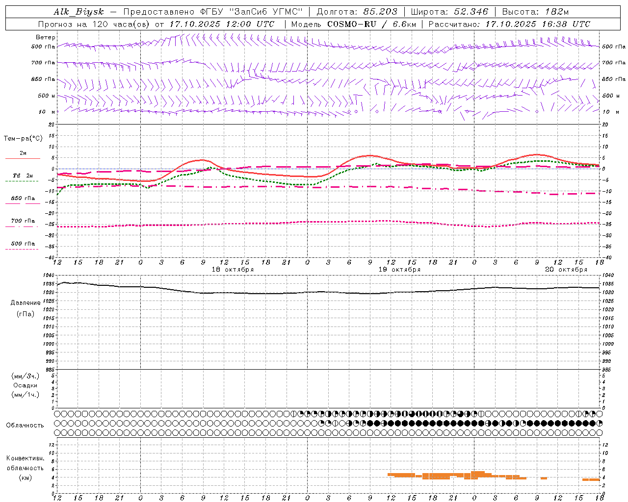Click the latitude value Широта: 52.346
This screenshot has width=628, height=502.
tap(449, 12)
